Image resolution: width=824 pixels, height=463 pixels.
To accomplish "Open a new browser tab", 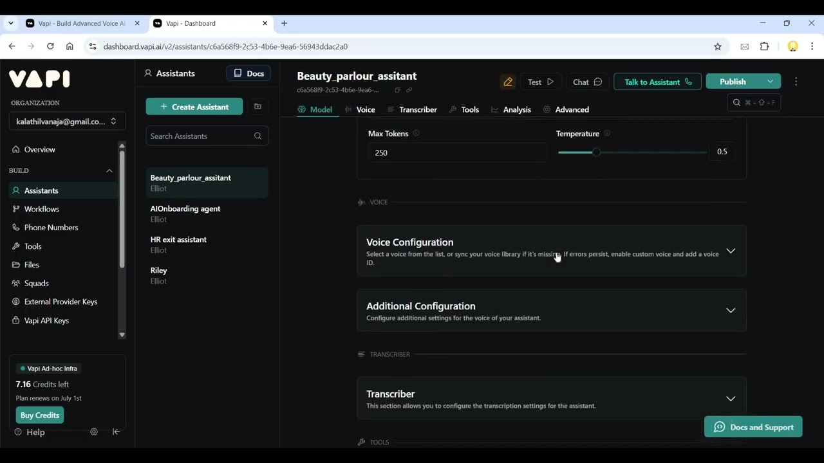I will click(284, 23).
